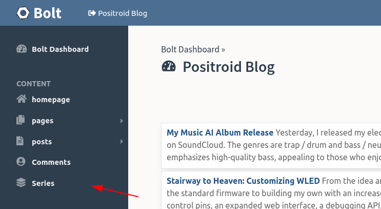Click the layers icon next to Series
Screen dimensions: 381x209
tap(21, 183)
